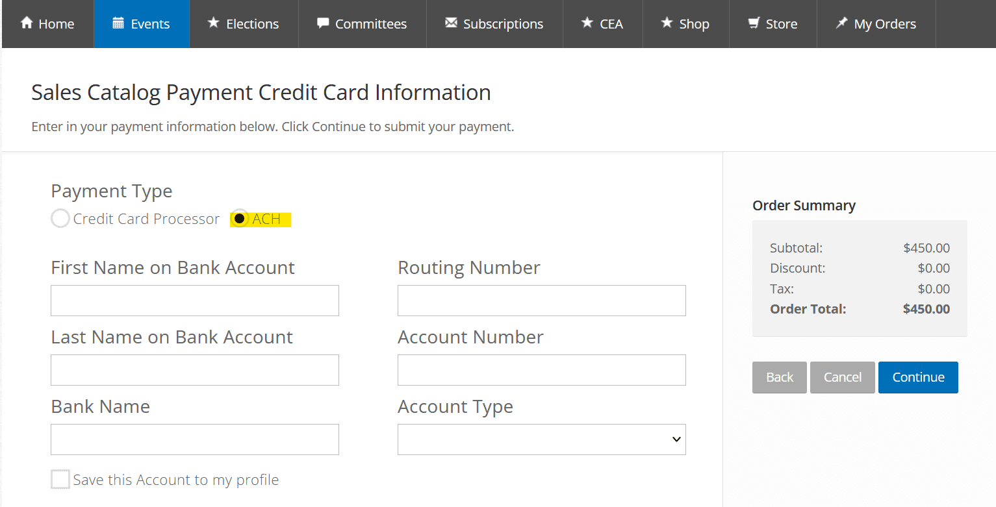Click inside the Routing Number field
This screenshot has width=996, height=507.
tap(541, 301)
